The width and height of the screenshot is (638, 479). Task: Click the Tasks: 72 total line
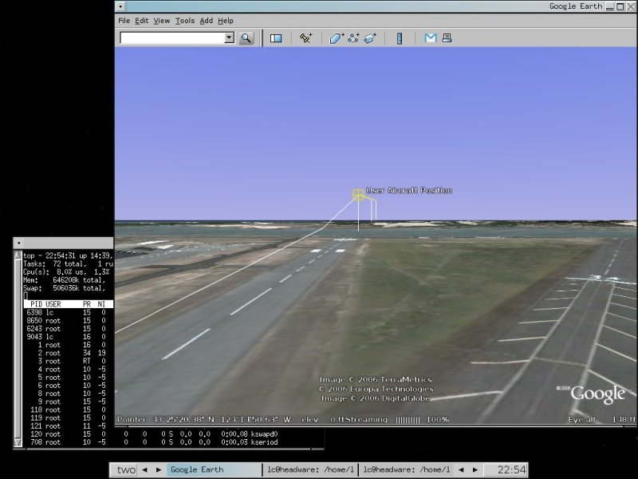(x=68, y=264)
